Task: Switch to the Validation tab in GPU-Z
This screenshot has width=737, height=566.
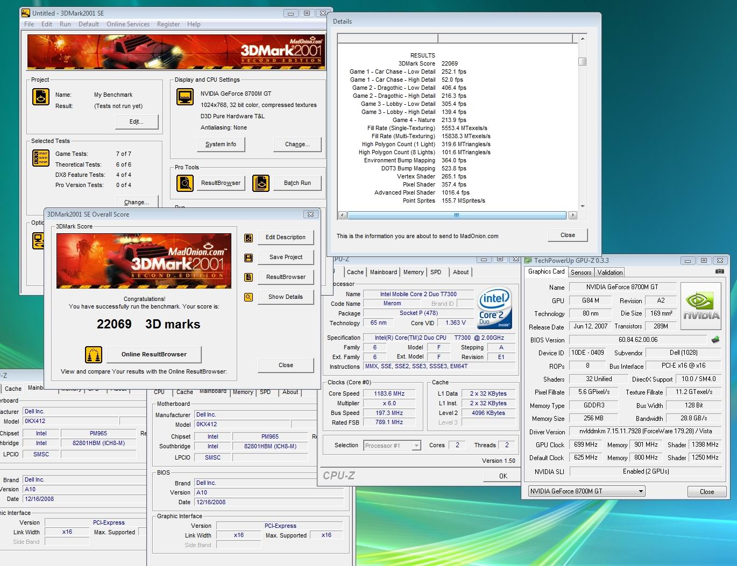Action: [x=610, y=273]
